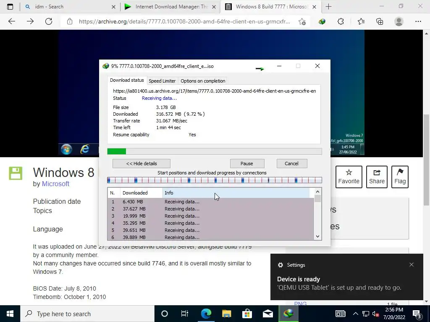Viewport: 430px width, 322px height.
Task: Open the Favorites list icon
Action: point(361,21)
